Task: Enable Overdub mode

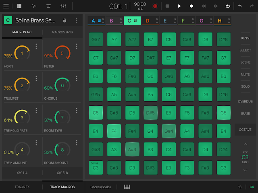Action: (245, 101)
